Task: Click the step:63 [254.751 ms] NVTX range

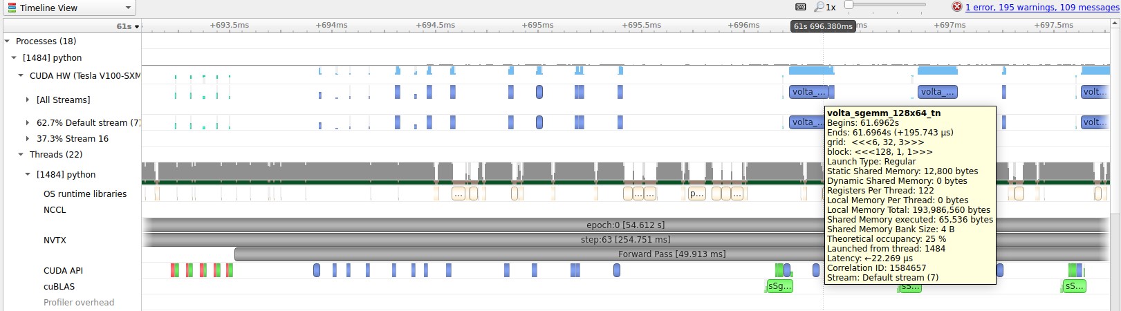Action: coord(625,240)
